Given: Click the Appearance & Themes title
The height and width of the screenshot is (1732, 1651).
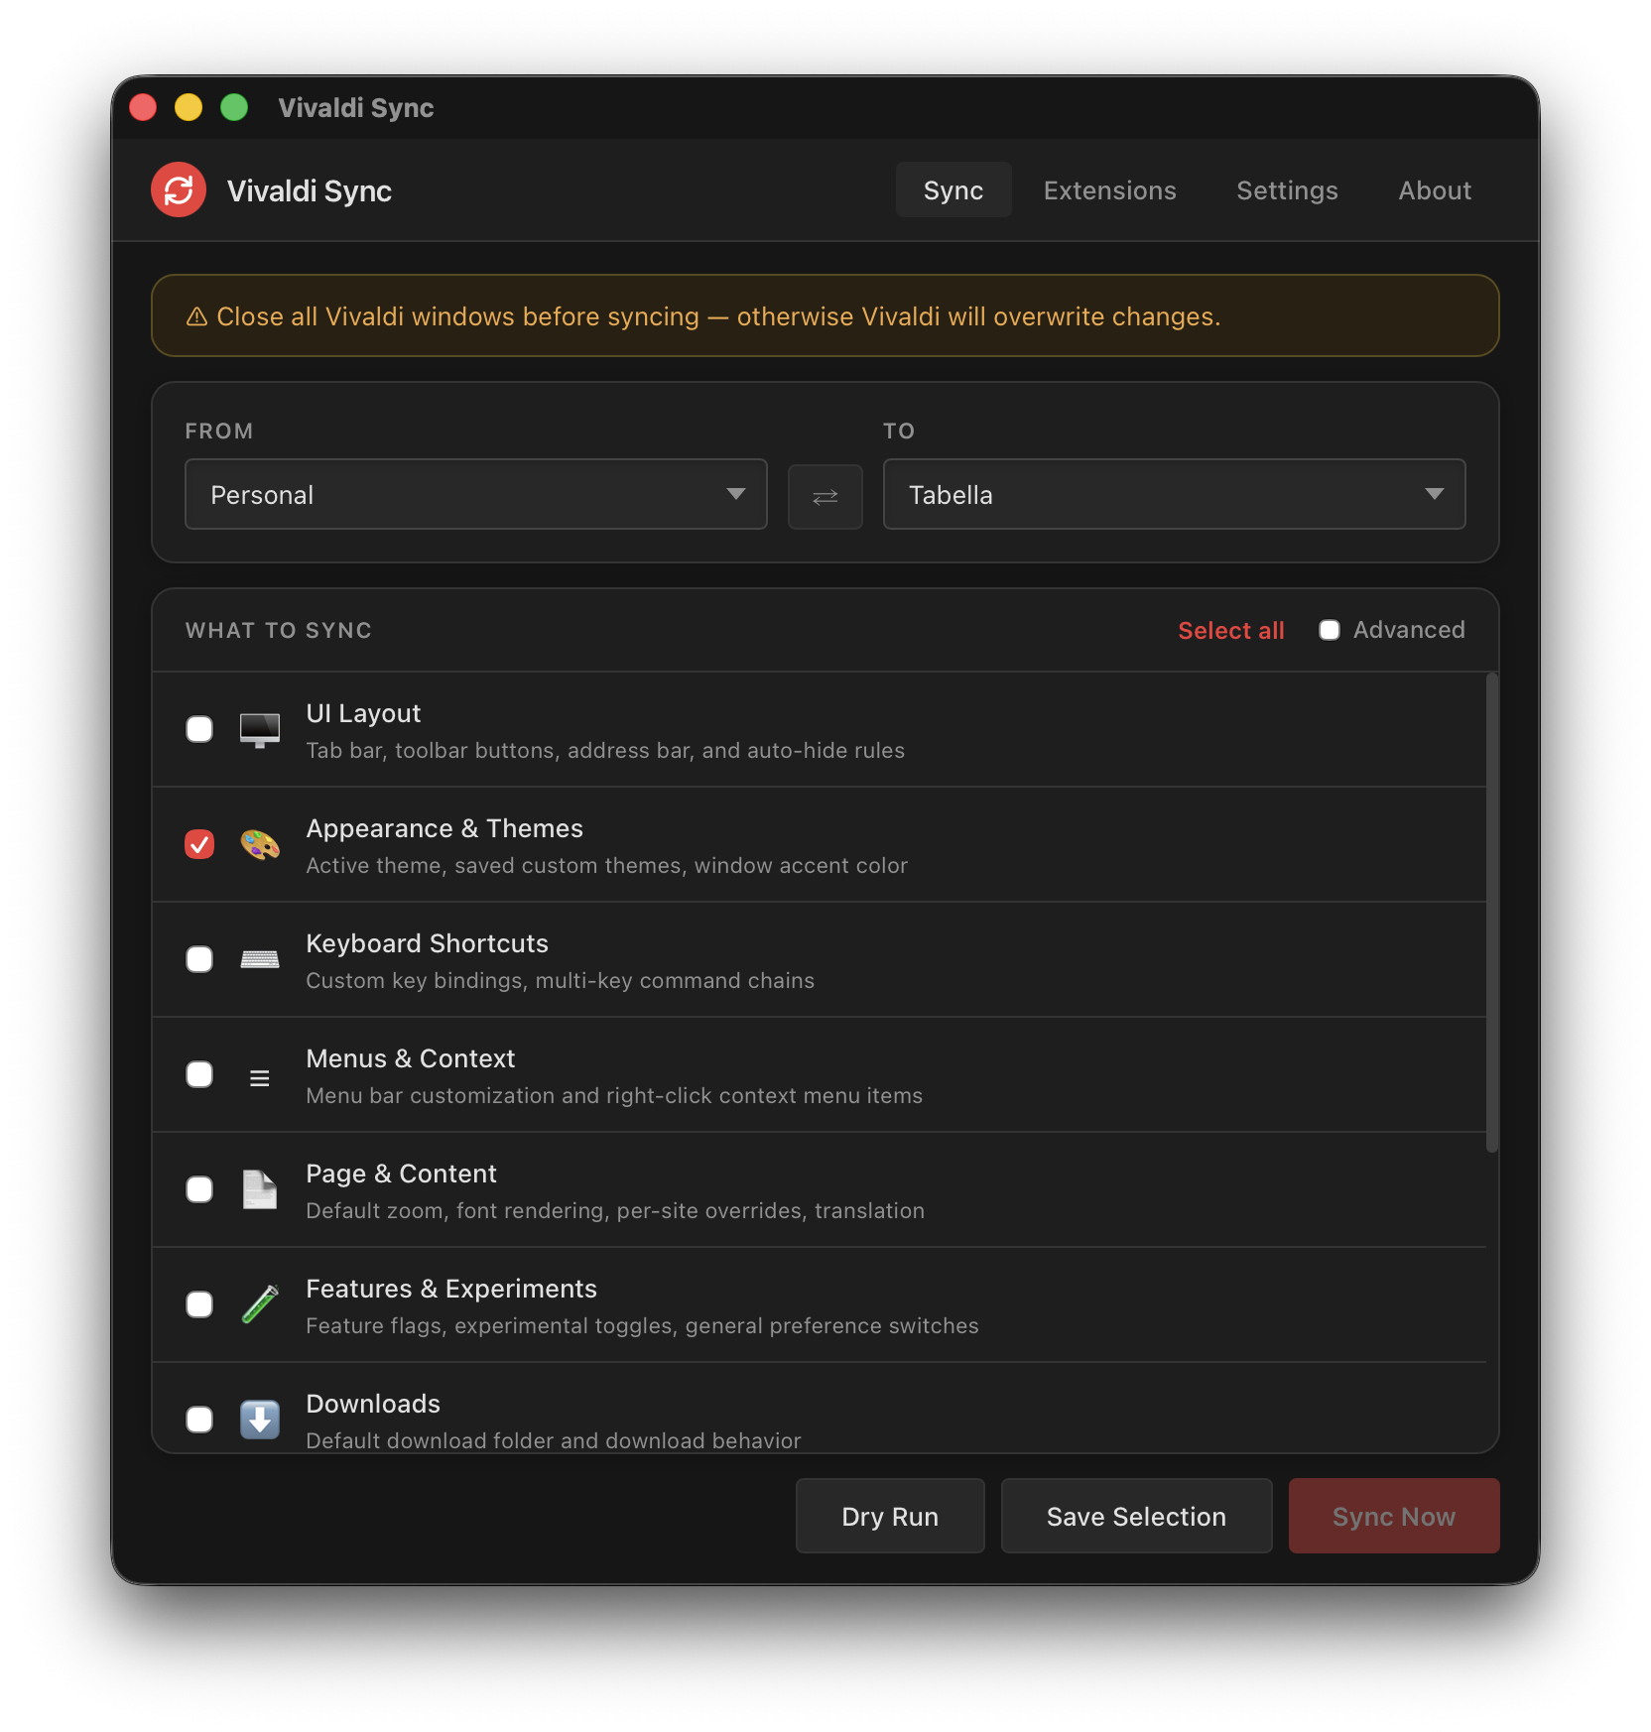Looking at the screenshot, I should point(444,828).
